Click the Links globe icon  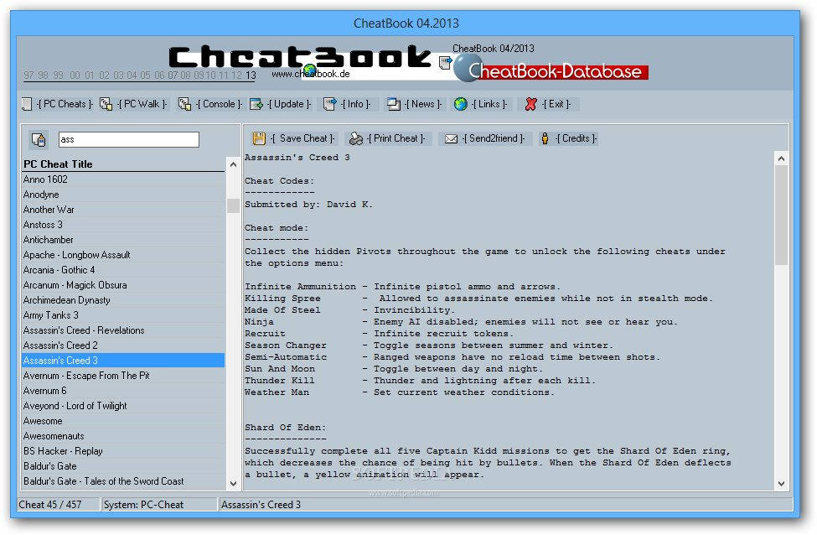coord(461,104)
